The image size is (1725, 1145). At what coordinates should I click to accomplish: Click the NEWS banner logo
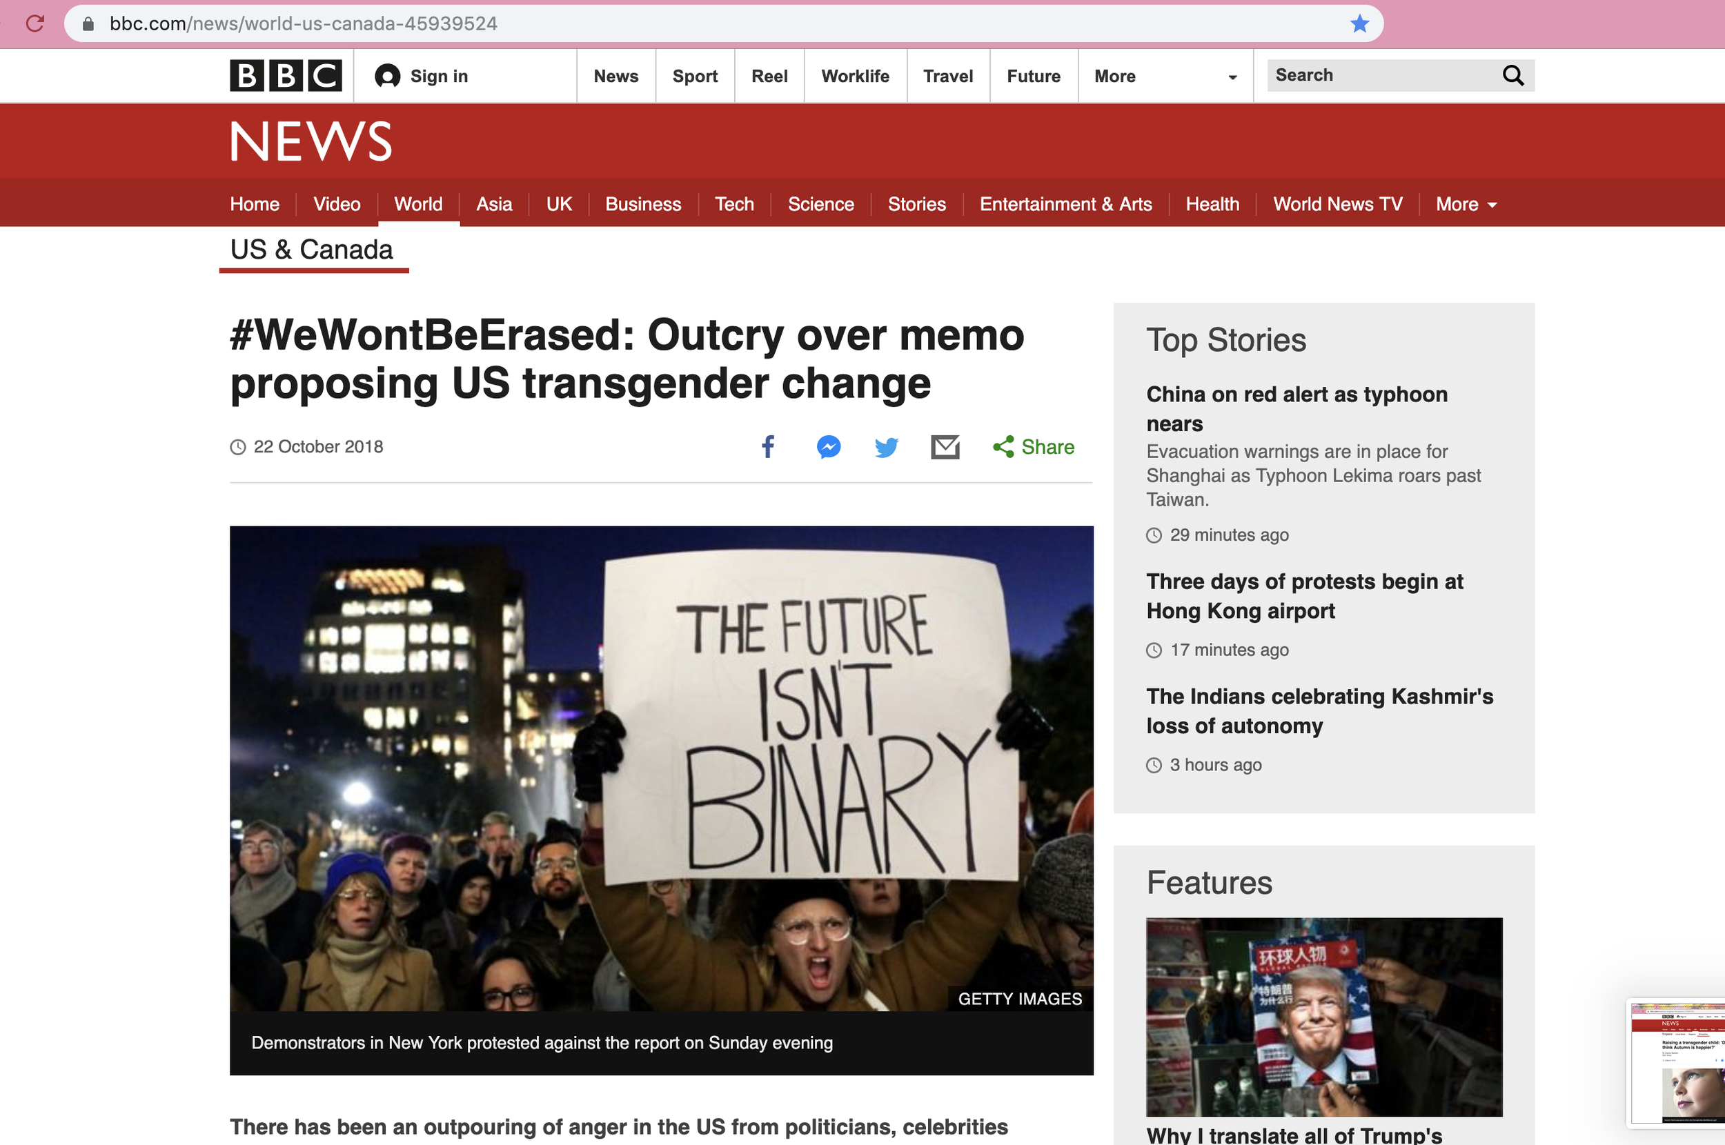click(x=311, y=141)
